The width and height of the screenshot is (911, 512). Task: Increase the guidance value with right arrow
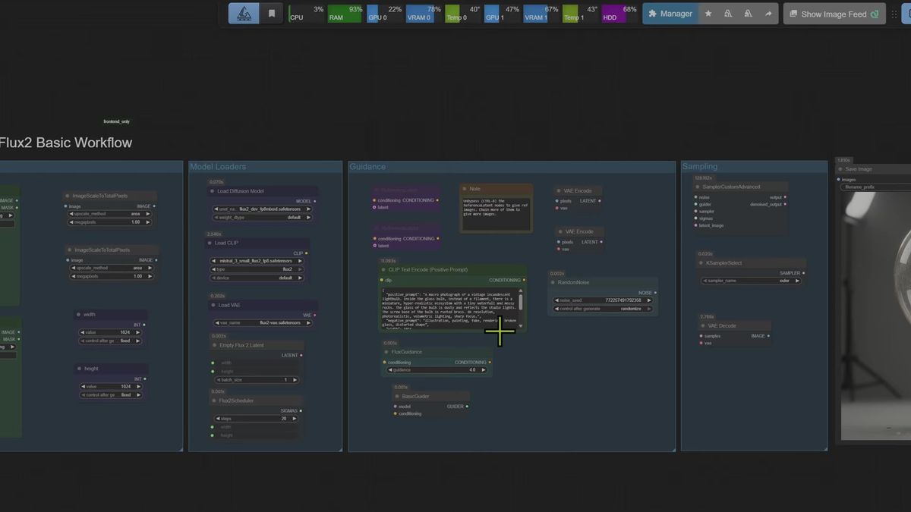484,369
